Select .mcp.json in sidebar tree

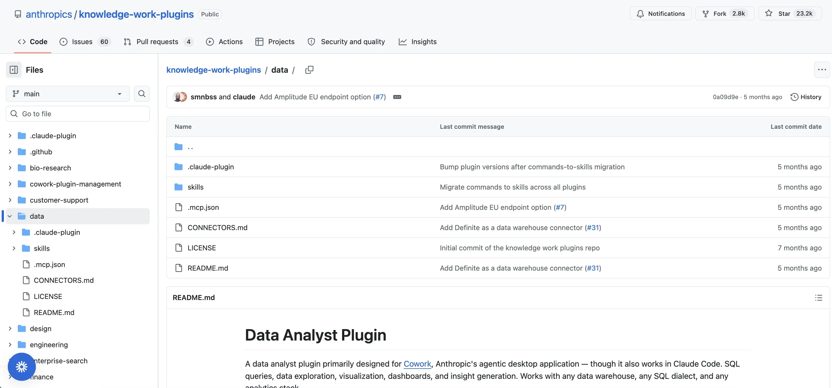(x=49, y=264)
